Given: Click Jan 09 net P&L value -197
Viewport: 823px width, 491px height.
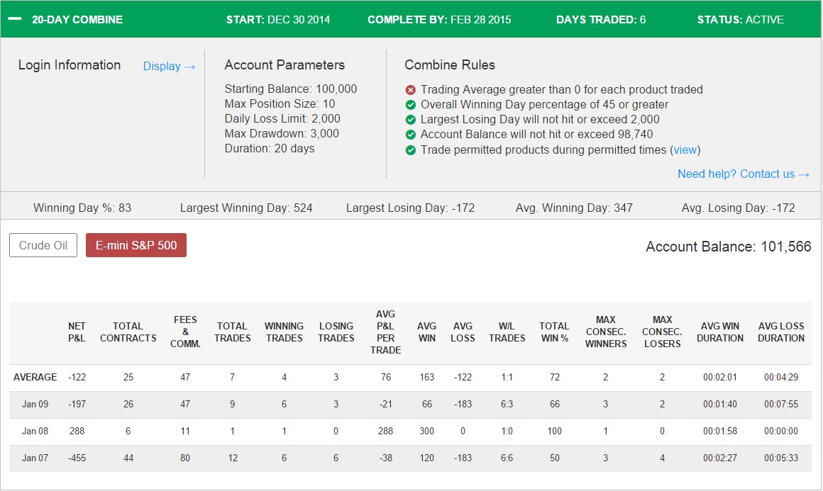Looking at the screenshot, I should pyautogui.click(x=77, y=405).
